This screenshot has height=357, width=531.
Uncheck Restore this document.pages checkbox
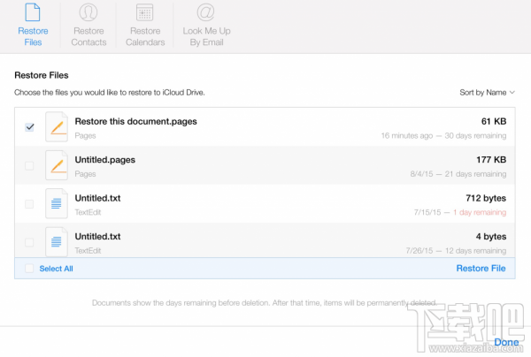tap(29, 127)
